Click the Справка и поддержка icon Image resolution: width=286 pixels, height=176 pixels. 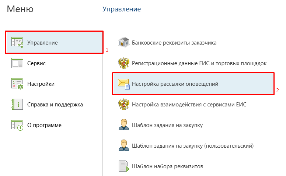point(17,105)
